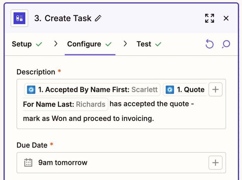Click the description text about invoicing
242x180 pixels.
pyautogui.click(x=89, y=119)
